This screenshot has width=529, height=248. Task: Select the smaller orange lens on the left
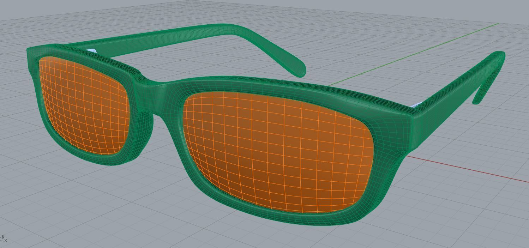pos(84,106)
